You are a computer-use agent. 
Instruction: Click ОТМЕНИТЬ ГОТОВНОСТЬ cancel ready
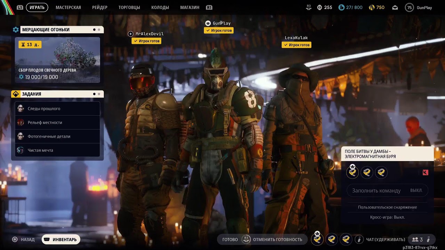click(x=278, y=240)
